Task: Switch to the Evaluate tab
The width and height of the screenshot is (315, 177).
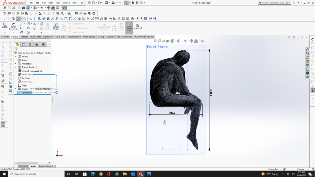Action: pyautogui.click(x=110, y=37)
